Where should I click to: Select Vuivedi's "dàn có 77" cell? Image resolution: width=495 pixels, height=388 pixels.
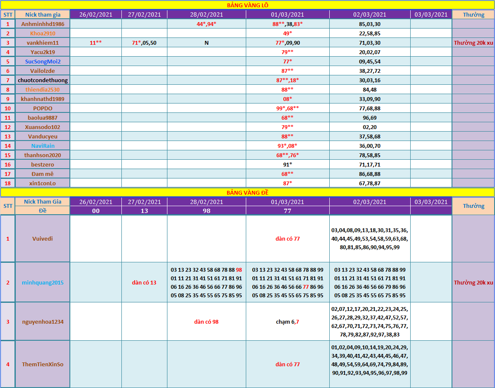pos(288,239)
